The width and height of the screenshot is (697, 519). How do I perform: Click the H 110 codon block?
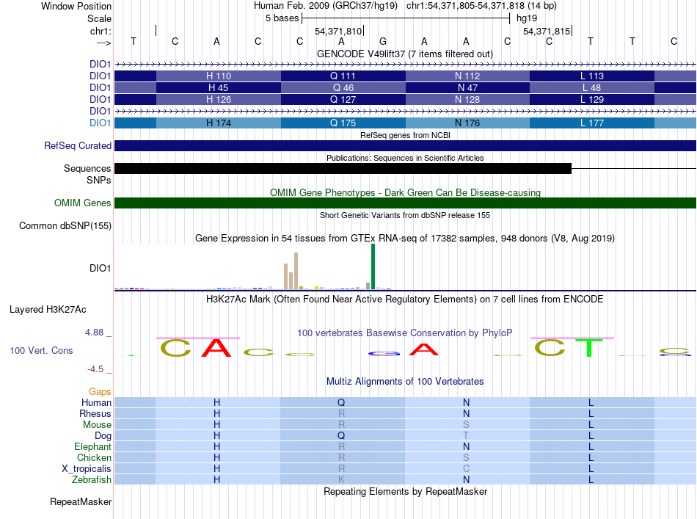coord(218,76)
